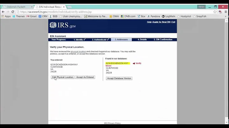Open the Pandora bookmark
Screen dimensions: 229x128
pos(154,16)
